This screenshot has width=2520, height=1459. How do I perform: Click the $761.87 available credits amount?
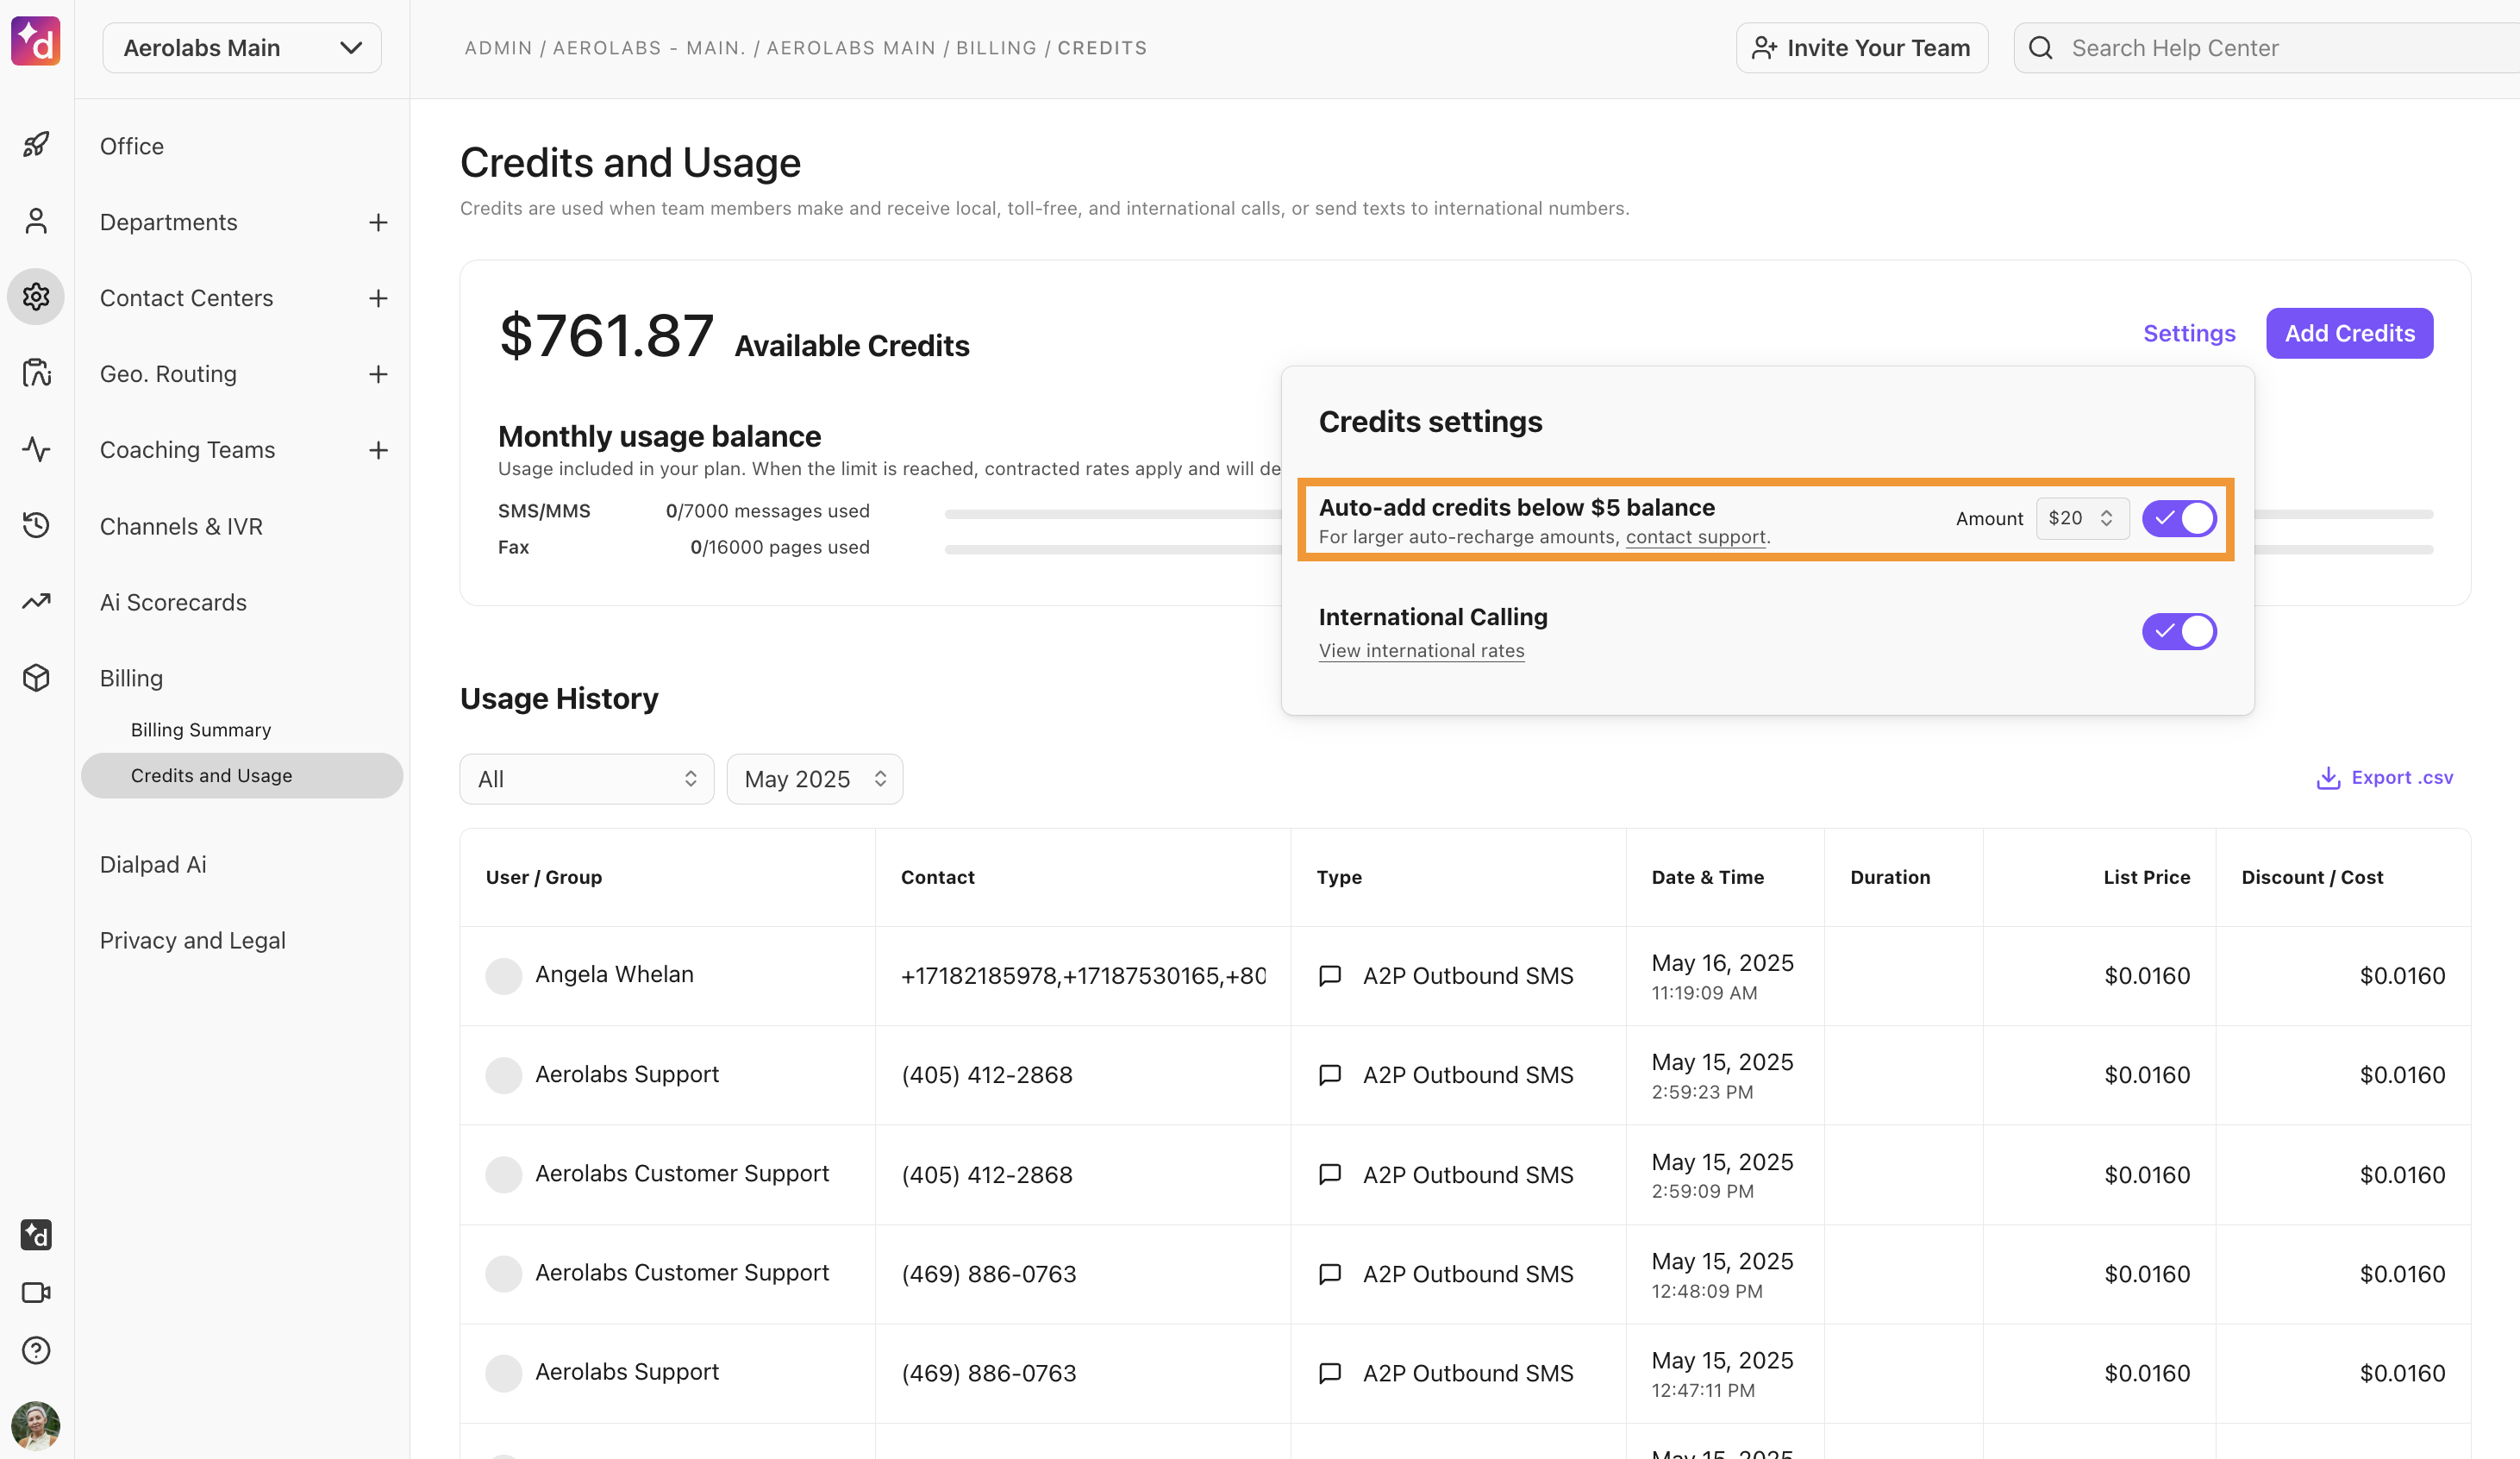point(607,335)
